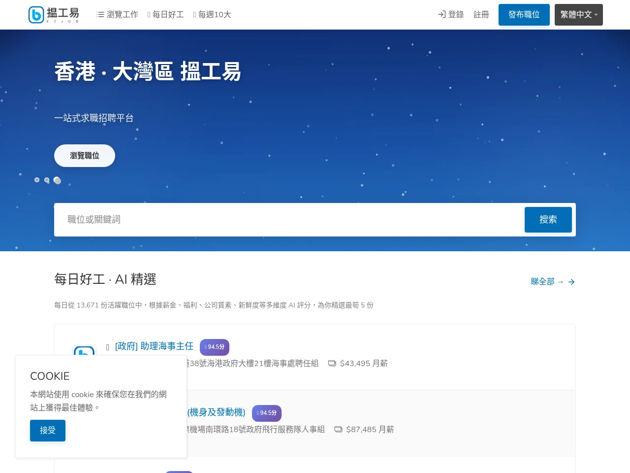Click the arrow icon after 睇全部
The image size is (630, 473).
571,282
